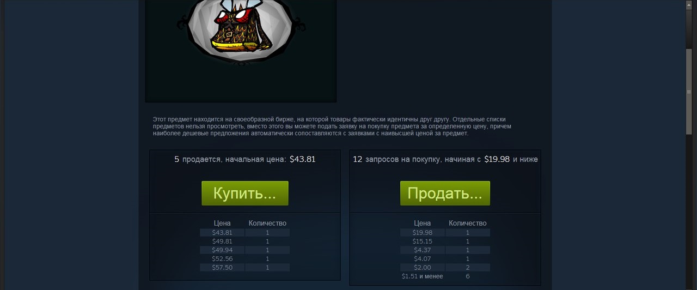
Task: Select the $19.98 buy order row
Action: (x=445, y=233)
